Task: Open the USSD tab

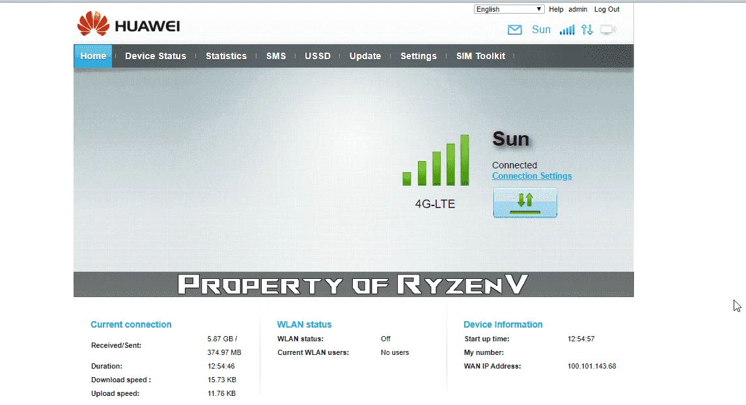Action: [x=317, y=56]
